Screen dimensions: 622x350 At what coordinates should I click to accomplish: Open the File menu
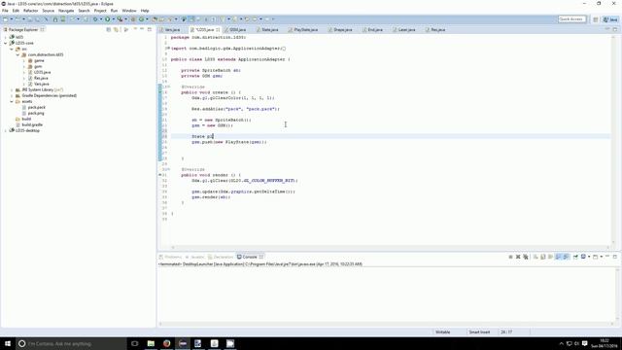click(5, 11)
